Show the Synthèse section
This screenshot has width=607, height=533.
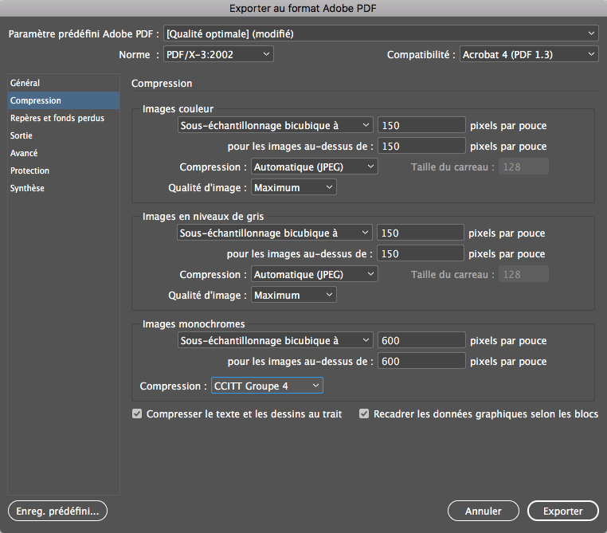(x=28, y=188)
